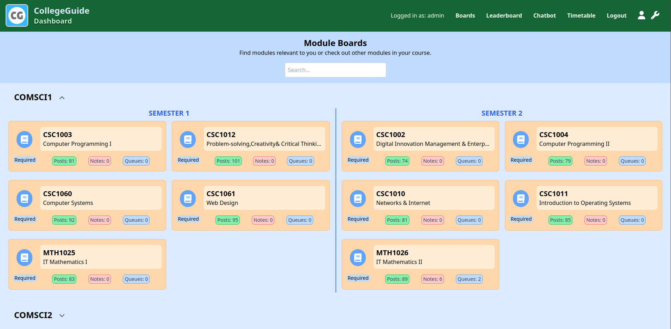Focus the module Search field
The height and width of the screenshot is (329, 671).
[335, 70]
